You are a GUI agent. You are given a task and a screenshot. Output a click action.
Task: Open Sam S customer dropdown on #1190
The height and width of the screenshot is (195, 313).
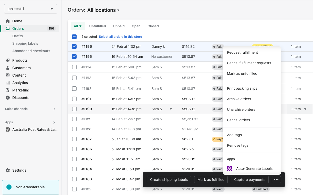(171, 109)
